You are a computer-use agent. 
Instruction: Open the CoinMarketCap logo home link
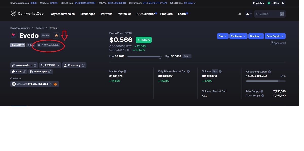(x=27, y=14)
